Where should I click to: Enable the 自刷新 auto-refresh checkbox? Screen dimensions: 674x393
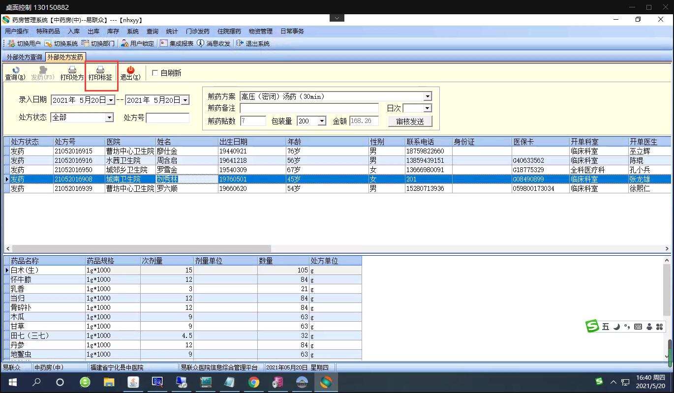[x=155, y=73]
